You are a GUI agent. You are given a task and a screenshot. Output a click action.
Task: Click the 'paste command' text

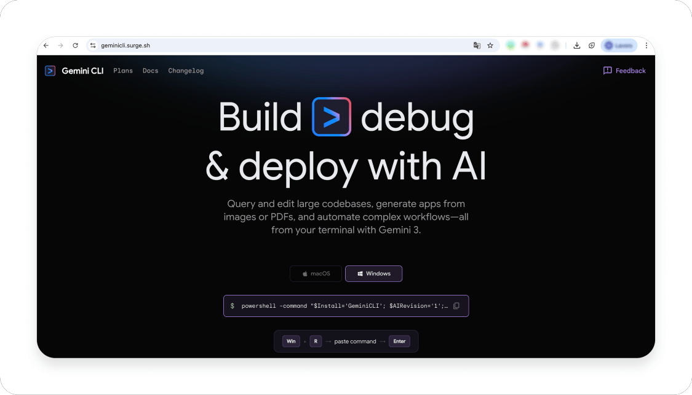pos(356,342)
